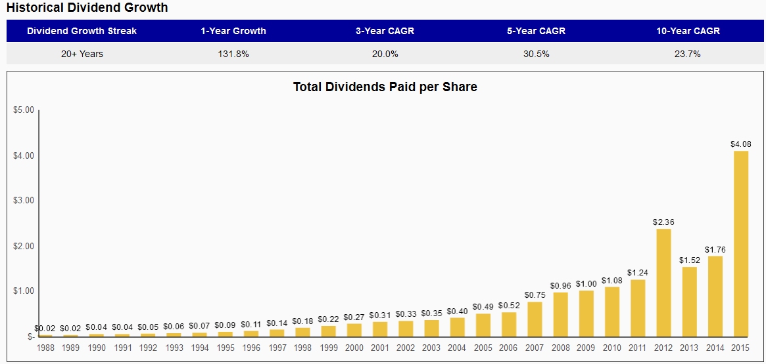Click the '$1.00' y-axis label
766x364 pixels.
pyautogui.click(x=24, y=291)
